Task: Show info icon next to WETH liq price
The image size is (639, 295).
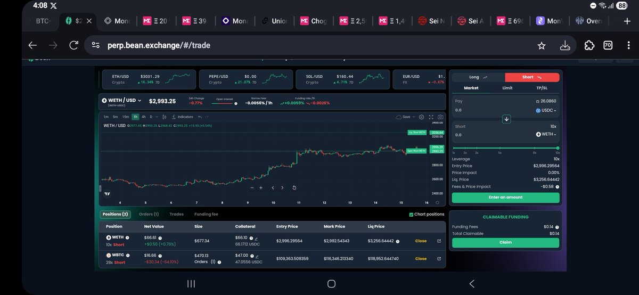Action: coord(397,241)
